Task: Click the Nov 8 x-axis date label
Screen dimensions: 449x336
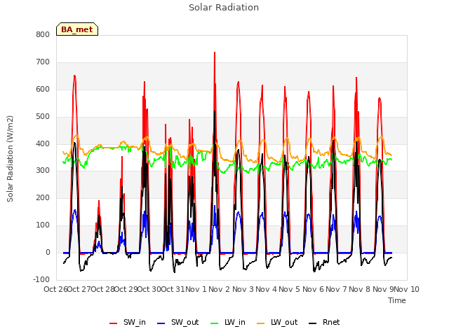Action: (x=360, y=289)
